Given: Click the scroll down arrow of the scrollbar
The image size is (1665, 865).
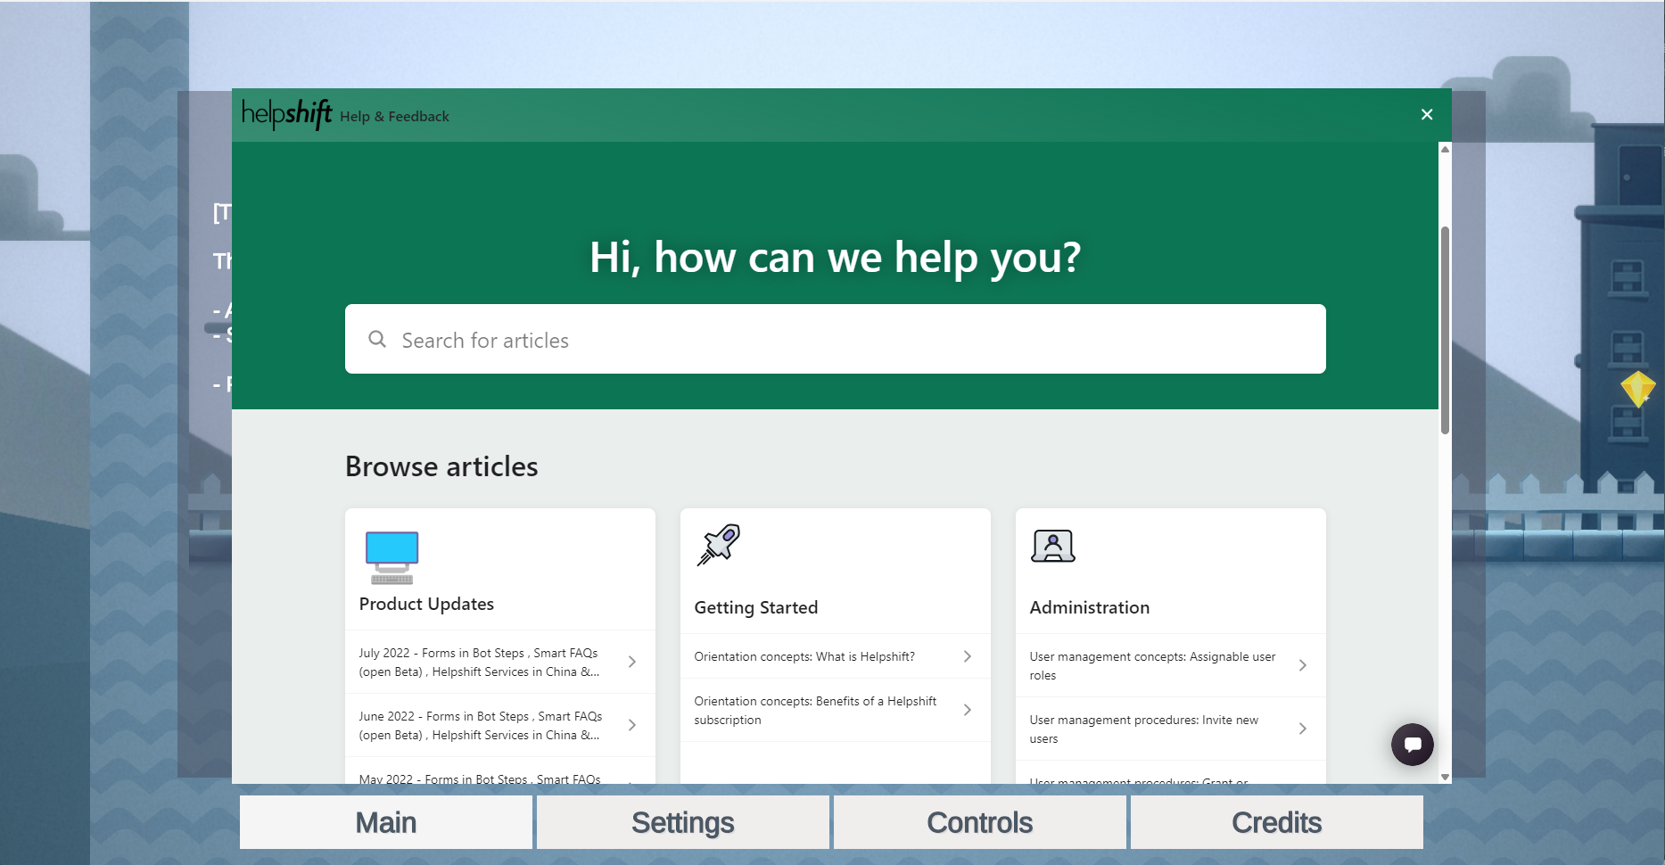Looking at the screenshot, I should point(1445,777).
